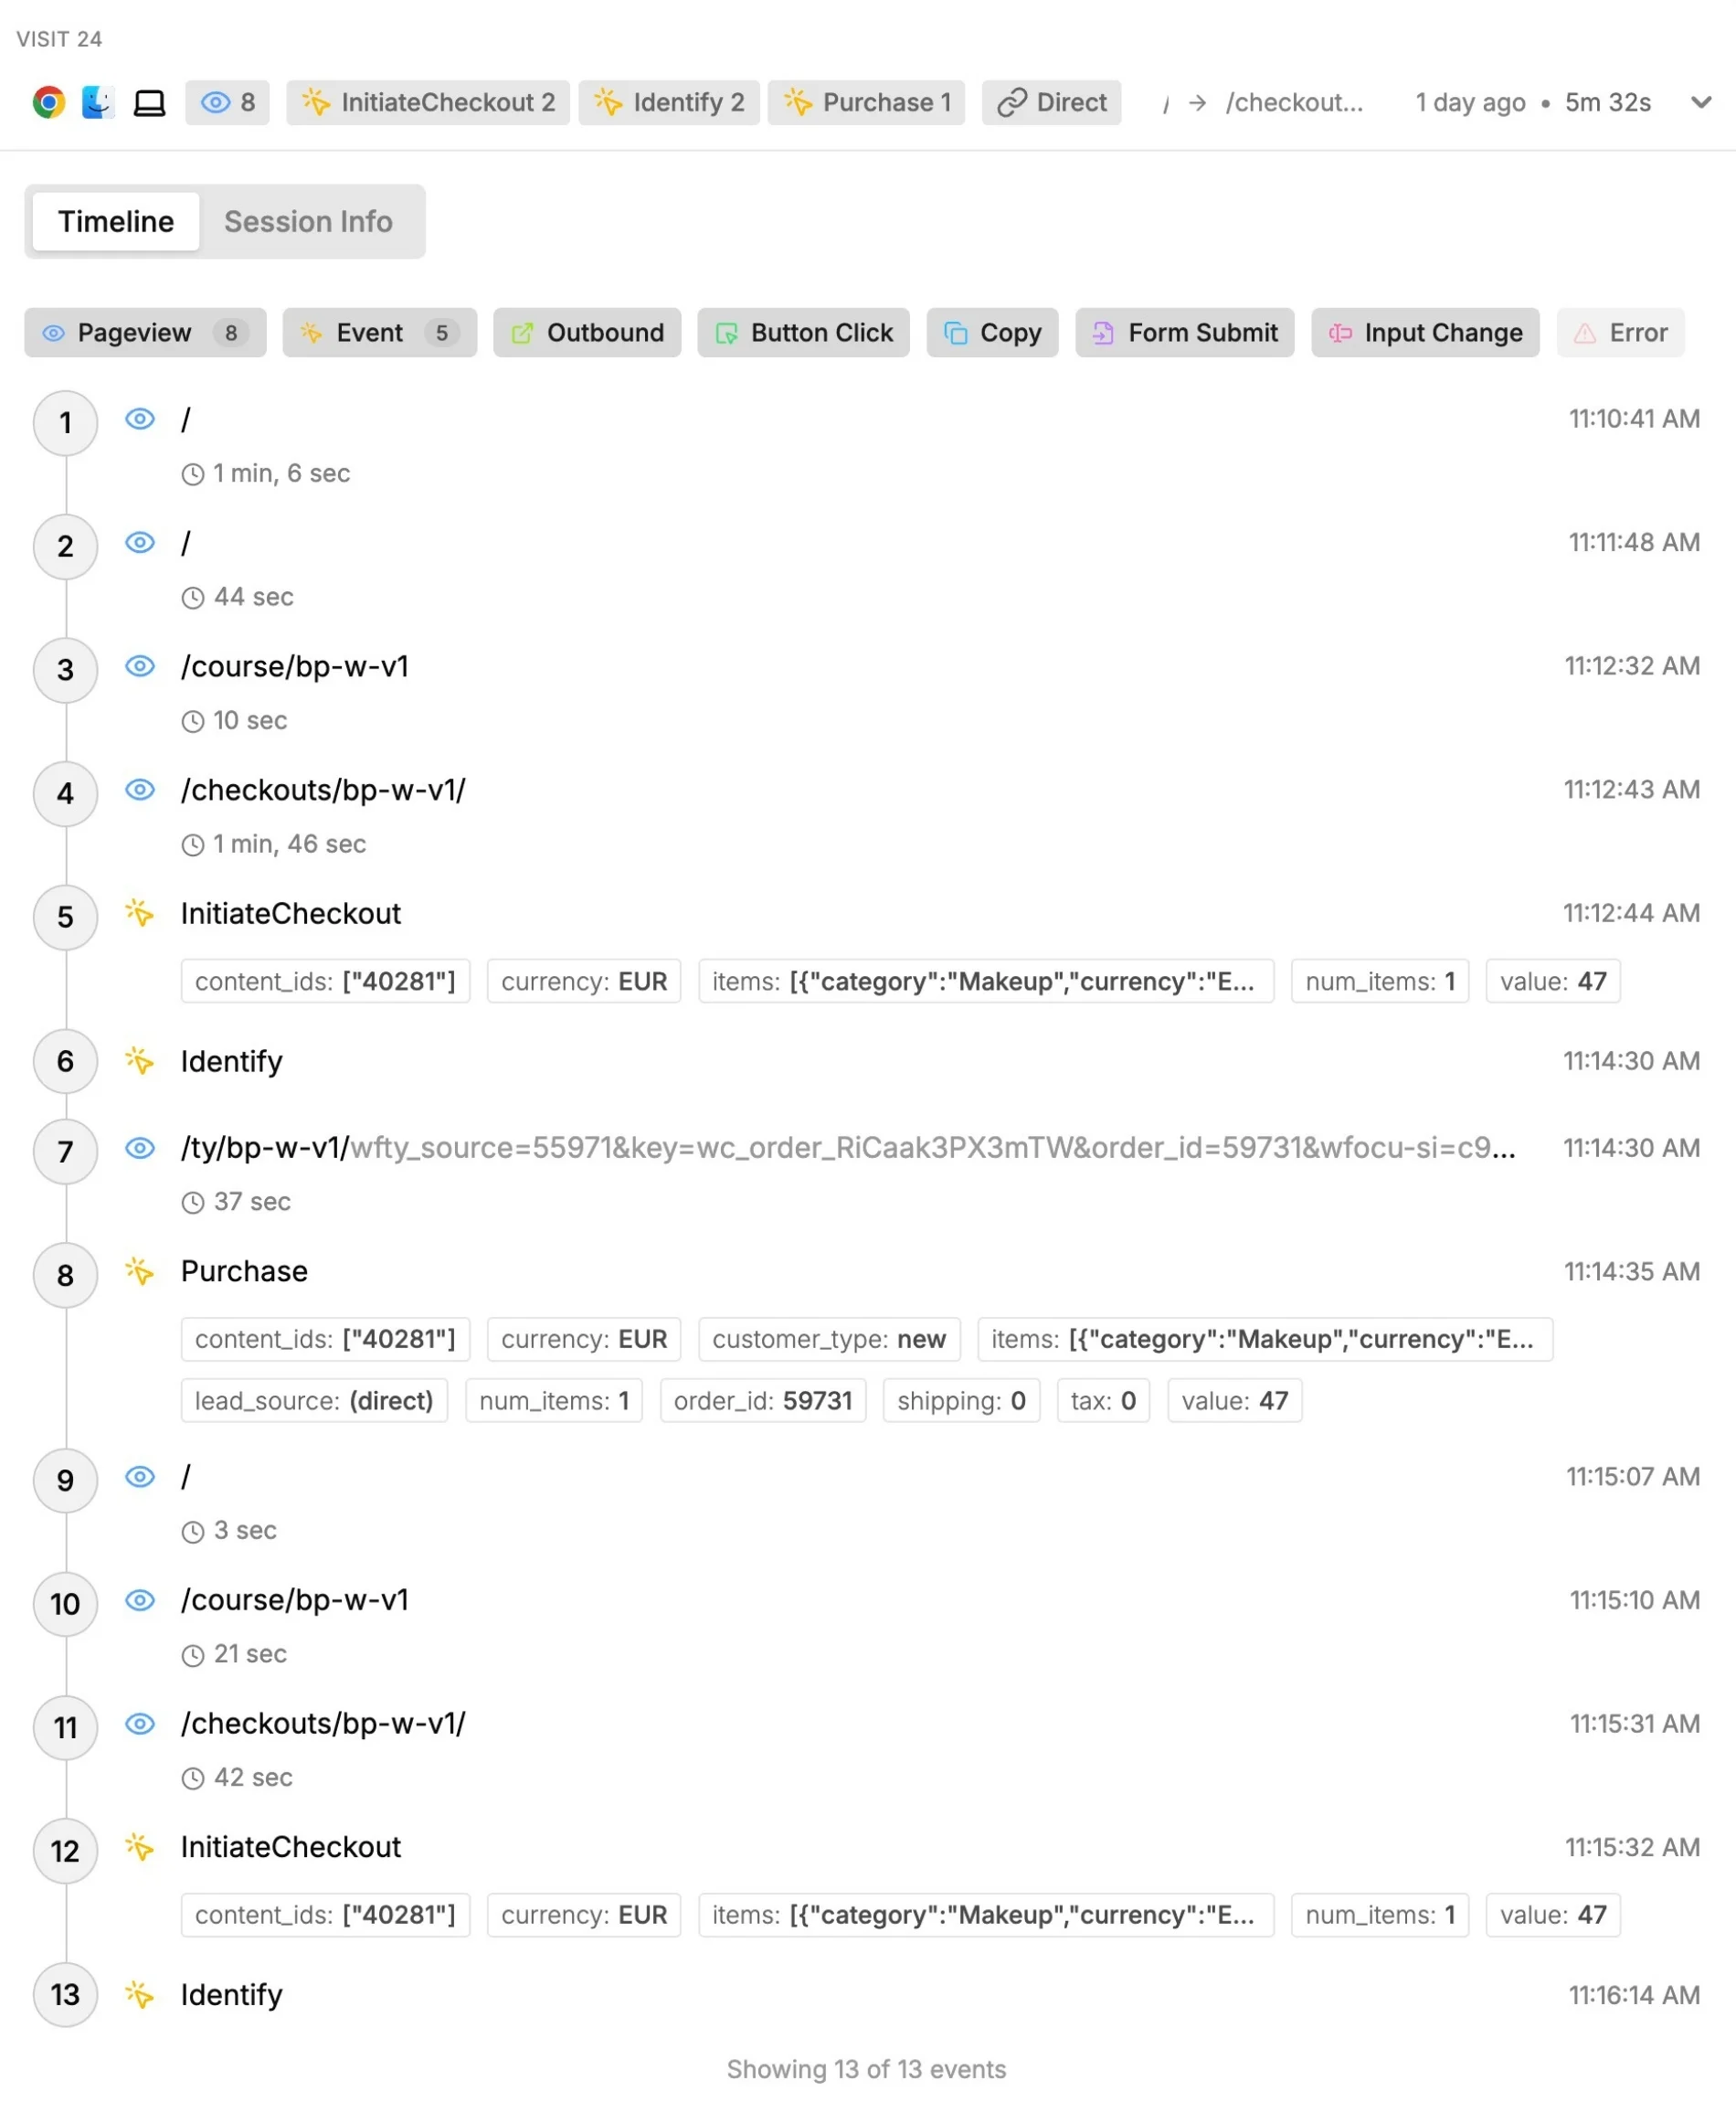Screen dimensions: 1736x2102
Task: Toggle the Pageview filter
Action: [145, 332]
